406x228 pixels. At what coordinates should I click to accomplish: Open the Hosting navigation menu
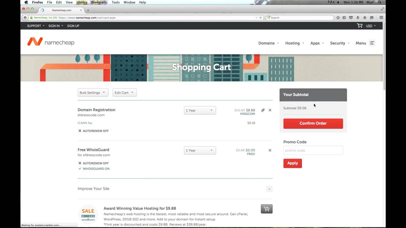click(294, 43)
